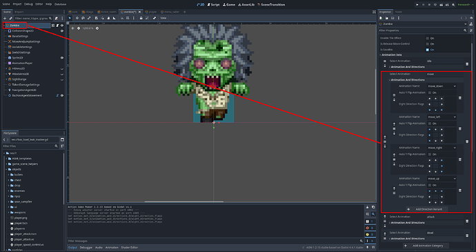This screenshot has width=476, height=252.
Task: Enable the Enable Tile Effect checkbox
Action: [x=428, y=38]
